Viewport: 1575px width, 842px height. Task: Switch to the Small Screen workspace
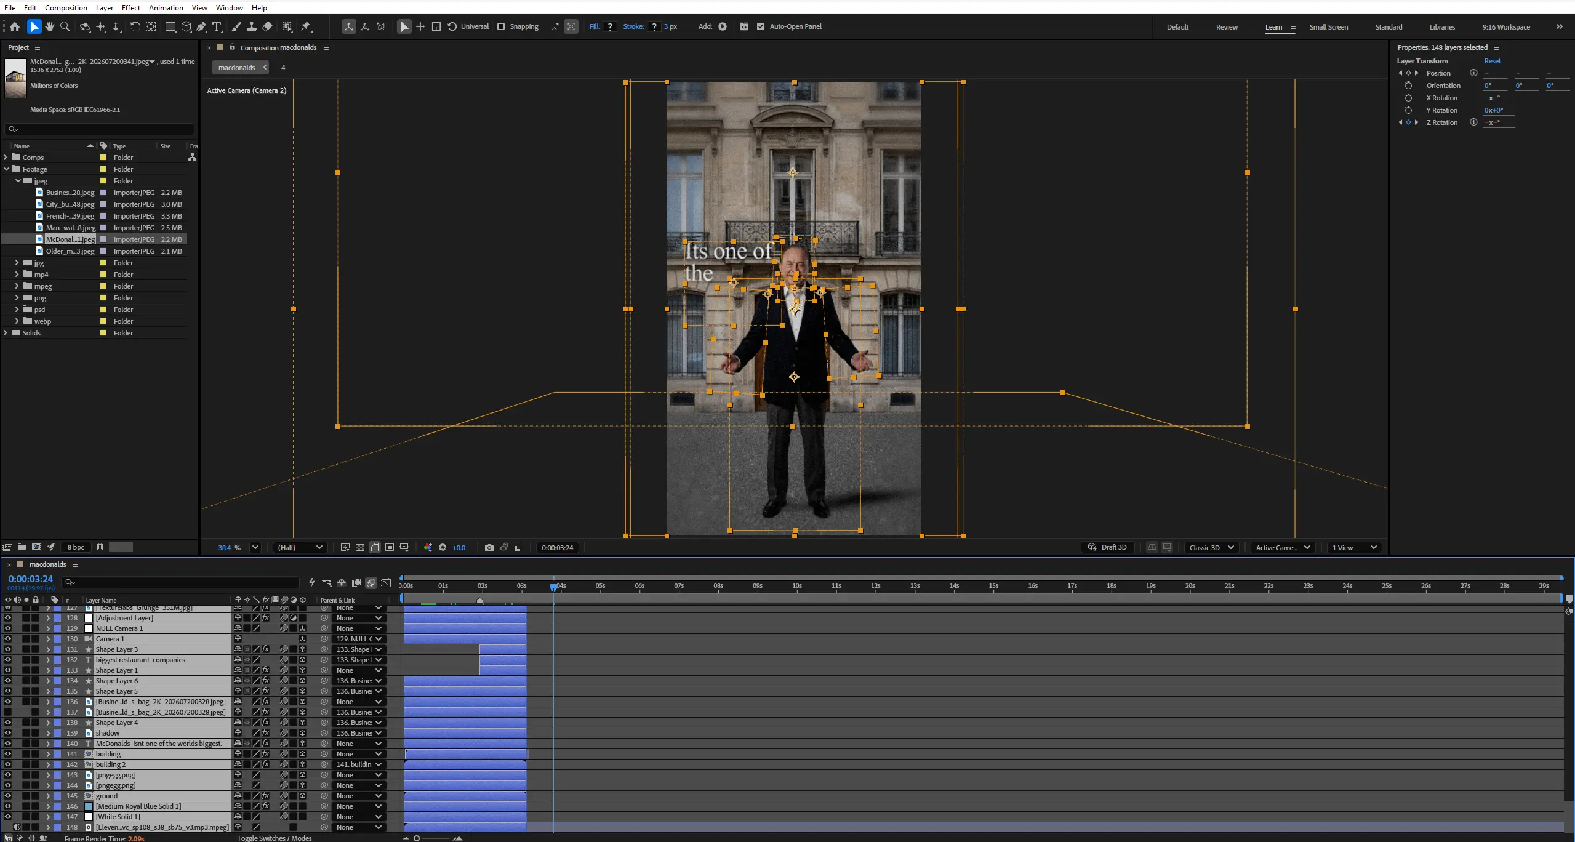(x=1328, y=27)
